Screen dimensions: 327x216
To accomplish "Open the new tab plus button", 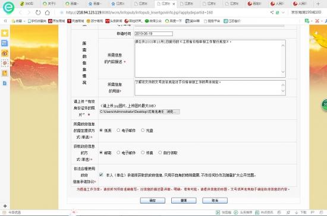I will pos(318,4).
